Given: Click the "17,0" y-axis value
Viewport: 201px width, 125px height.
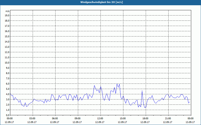Looking at the screenshot, I should (7, 26).
